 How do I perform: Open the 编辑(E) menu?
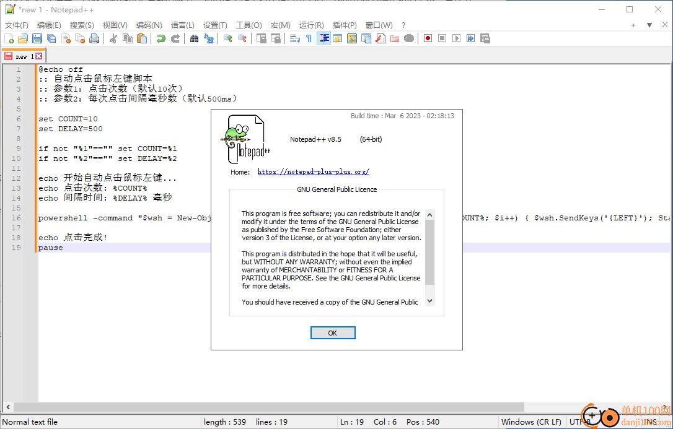pyautogui.click(x=49, y=25)
